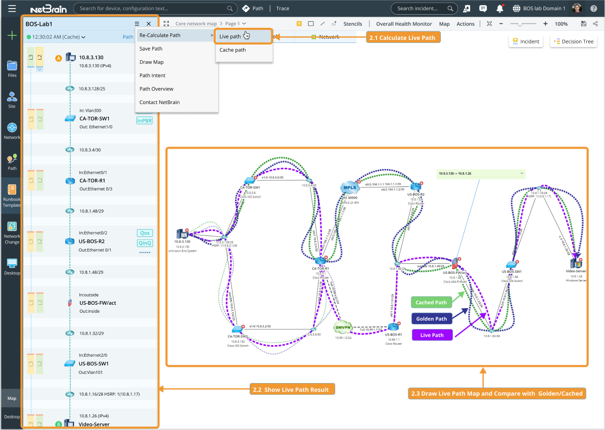Click the Incident button
Image resolution: width=605 pixels, height=430 pixels.
pos(526,41)
